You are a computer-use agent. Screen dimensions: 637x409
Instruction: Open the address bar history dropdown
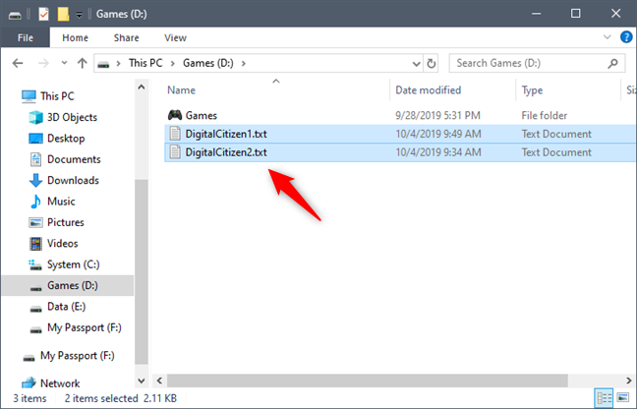416,64
